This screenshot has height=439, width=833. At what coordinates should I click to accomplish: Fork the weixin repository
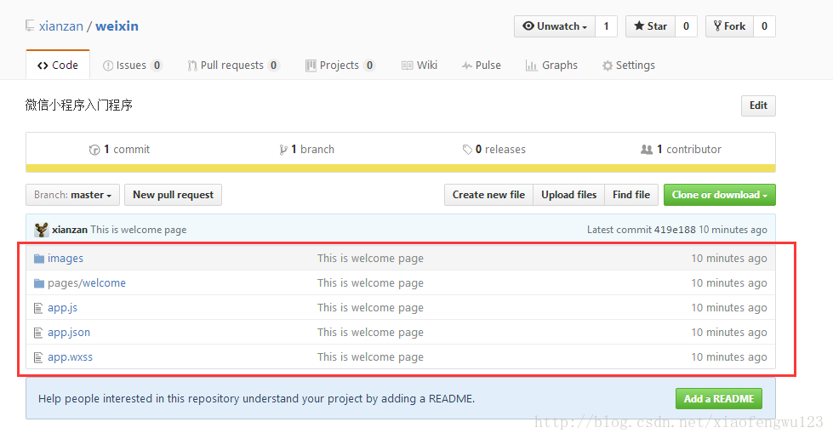click(x=729, y=26)
